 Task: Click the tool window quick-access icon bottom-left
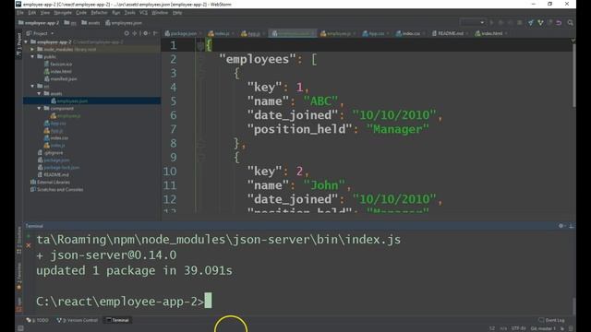(x=20, y=328)
